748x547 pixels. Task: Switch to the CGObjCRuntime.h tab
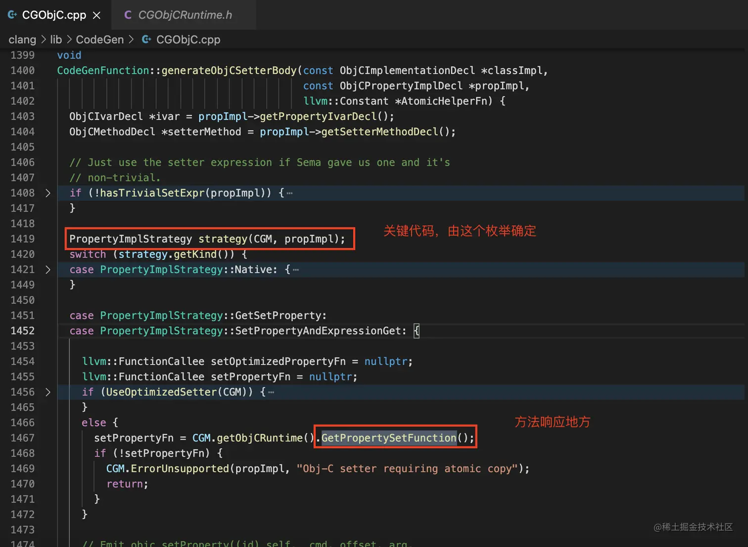click(186, 15)
